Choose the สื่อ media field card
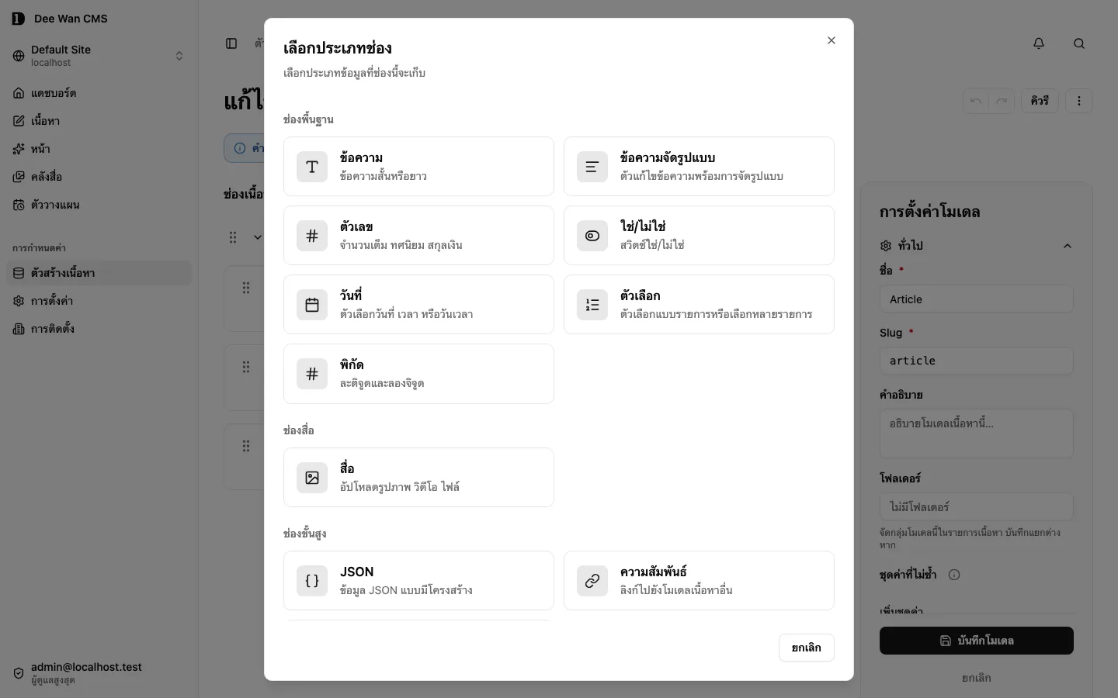This screenshot has height=698, width=1118. coord(418,478)
